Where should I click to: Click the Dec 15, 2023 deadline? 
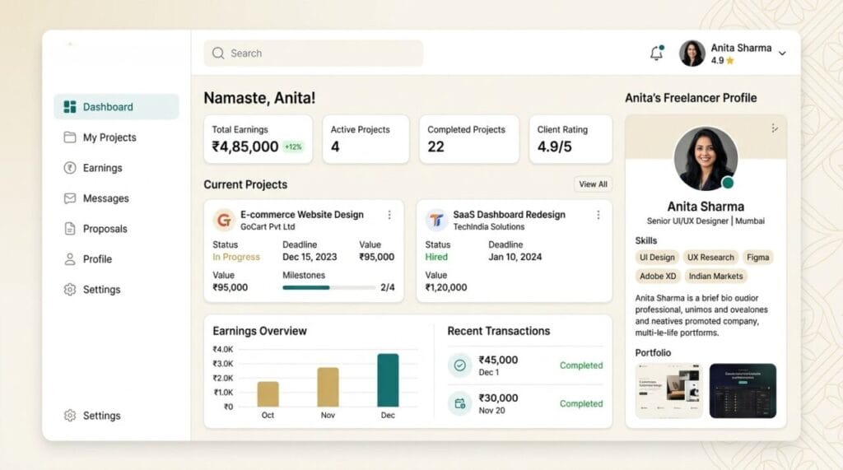click(x=310, y=257)
